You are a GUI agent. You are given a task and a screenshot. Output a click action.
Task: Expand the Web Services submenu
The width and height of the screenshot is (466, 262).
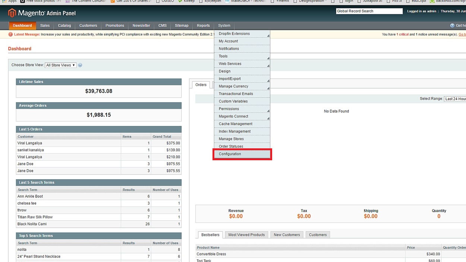242,64
